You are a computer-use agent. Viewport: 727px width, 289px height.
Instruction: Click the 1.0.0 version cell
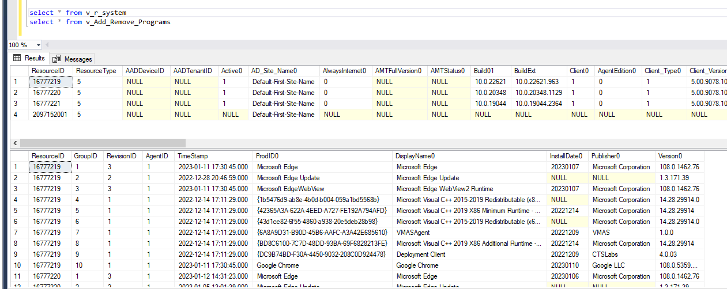680,233
